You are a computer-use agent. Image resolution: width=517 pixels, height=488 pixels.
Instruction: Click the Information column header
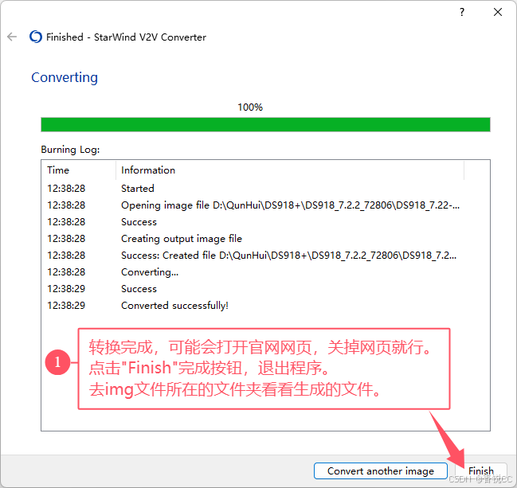pyautogui.click(x=290, y=170)
